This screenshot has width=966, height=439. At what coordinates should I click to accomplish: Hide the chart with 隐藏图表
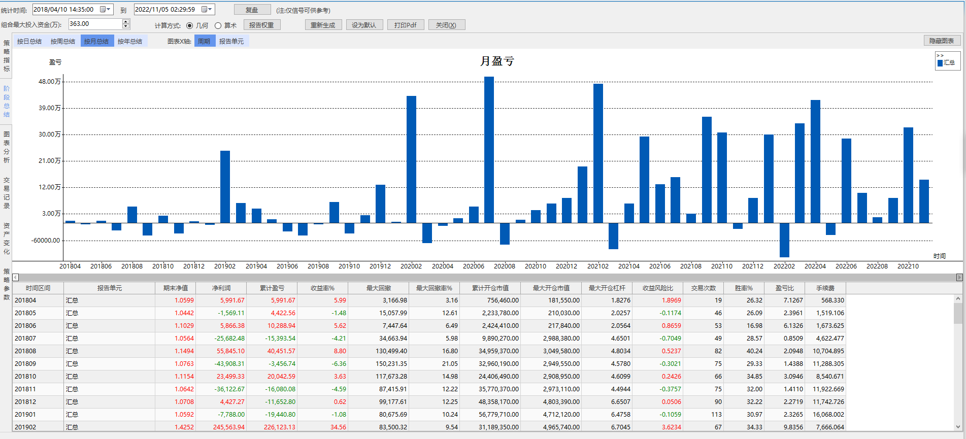pyautogui.click(x=942, y=41)
